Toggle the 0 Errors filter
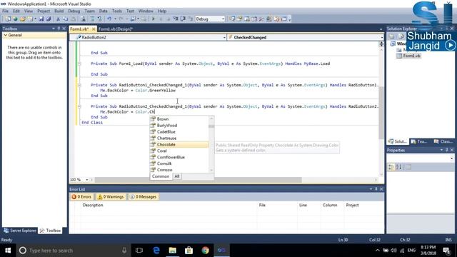 coord(81,197)
